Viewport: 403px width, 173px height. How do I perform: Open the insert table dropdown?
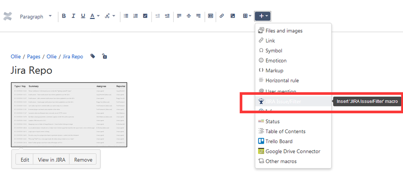coord(247,16)
